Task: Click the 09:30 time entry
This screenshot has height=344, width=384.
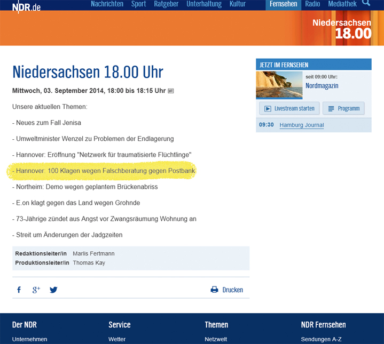Action: point(266,125)
